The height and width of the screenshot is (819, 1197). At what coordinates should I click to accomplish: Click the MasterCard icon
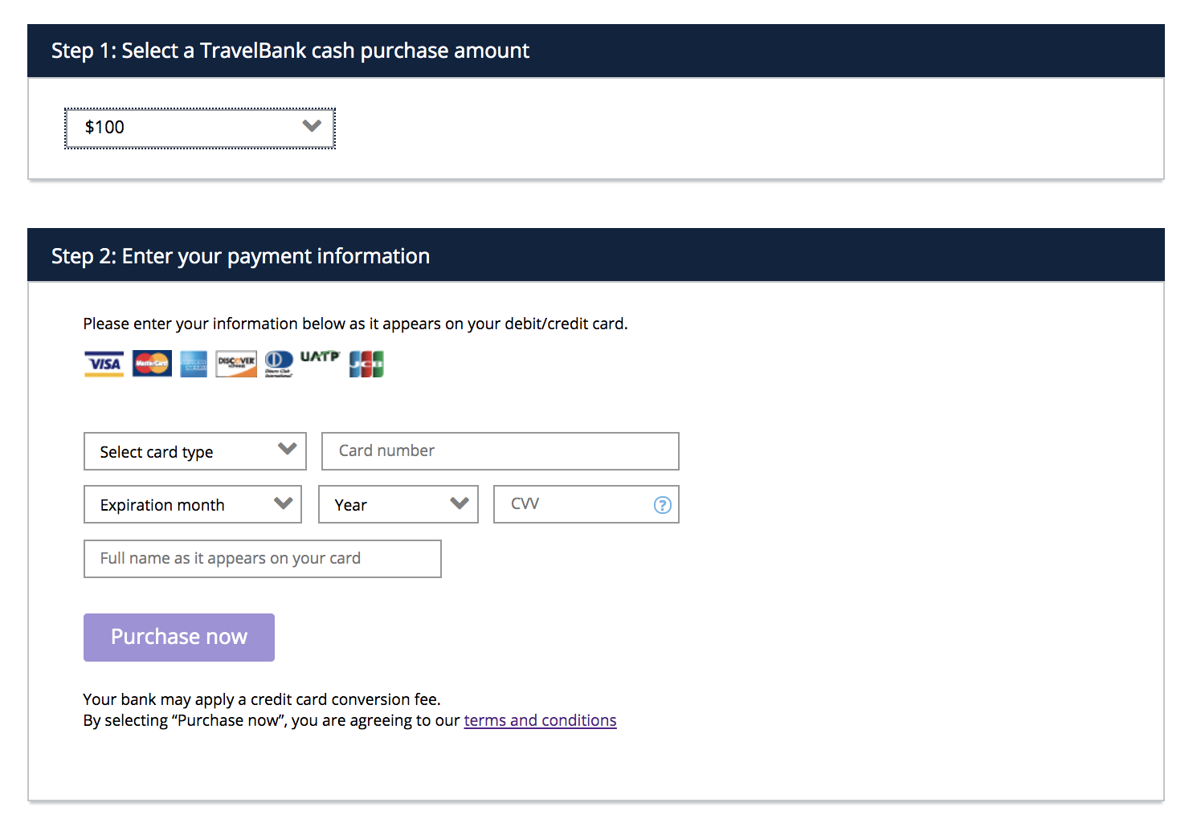click(151, 363)
